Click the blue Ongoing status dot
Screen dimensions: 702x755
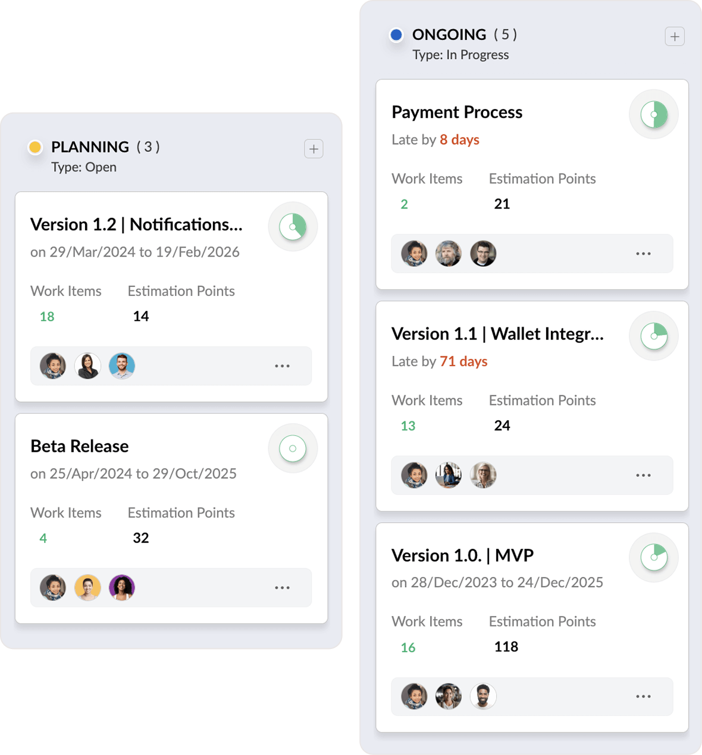[x=396, y=35]
